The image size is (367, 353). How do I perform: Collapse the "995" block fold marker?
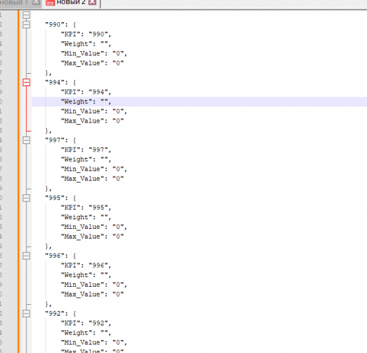point(26,198)
